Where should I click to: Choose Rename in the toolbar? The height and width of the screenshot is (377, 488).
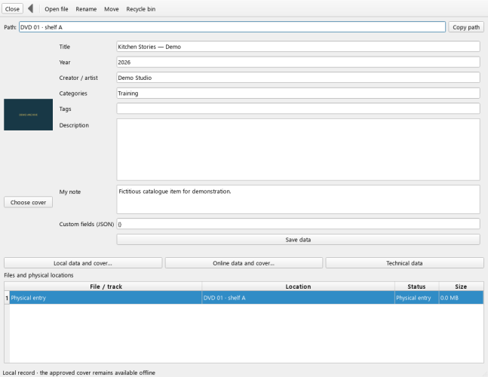point(86,9)
